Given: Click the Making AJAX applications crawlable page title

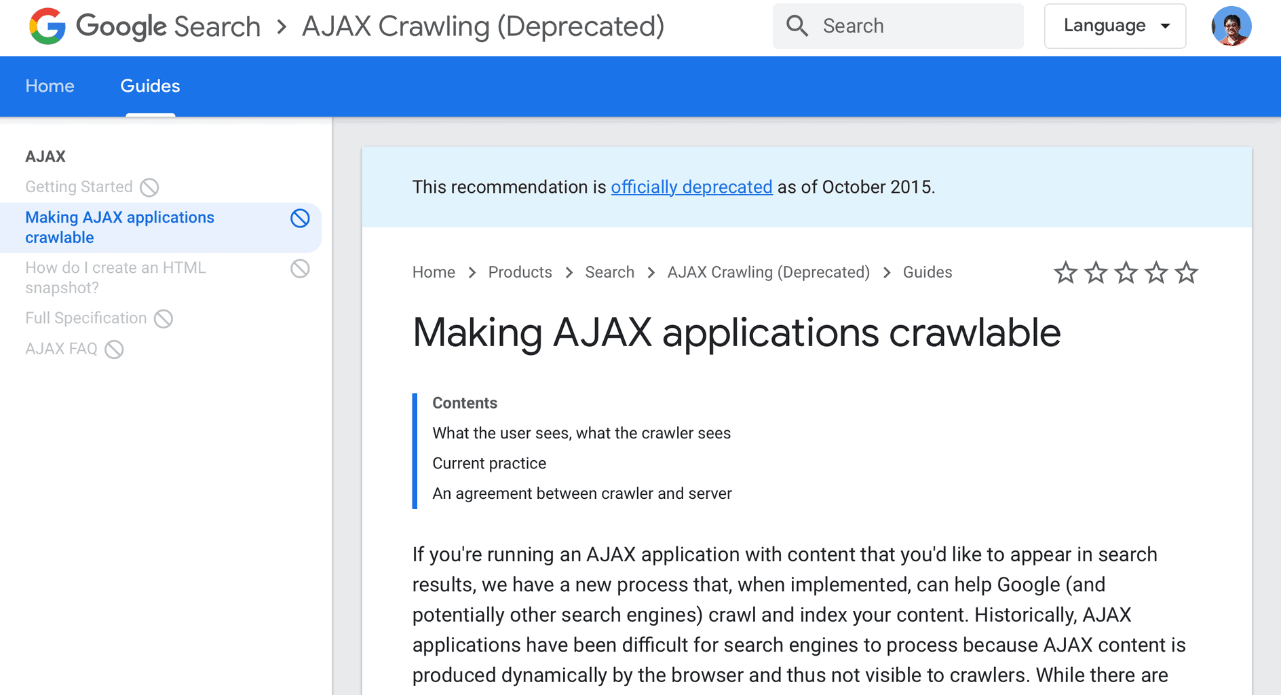Looking at the screenshot, I should point(736,333).
